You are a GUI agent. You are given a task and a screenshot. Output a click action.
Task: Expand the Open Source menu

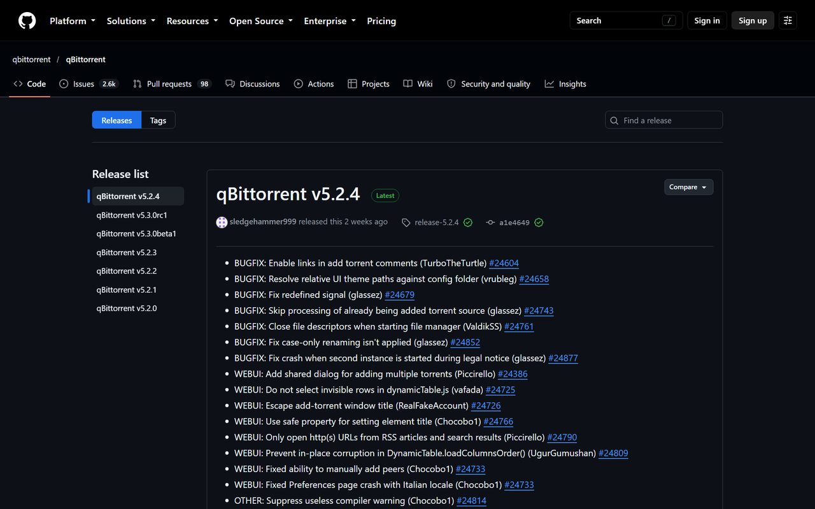(261, 20)
